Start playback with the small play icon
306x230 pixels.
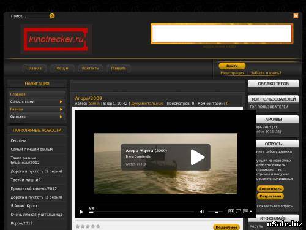click(x=81, y=212)
